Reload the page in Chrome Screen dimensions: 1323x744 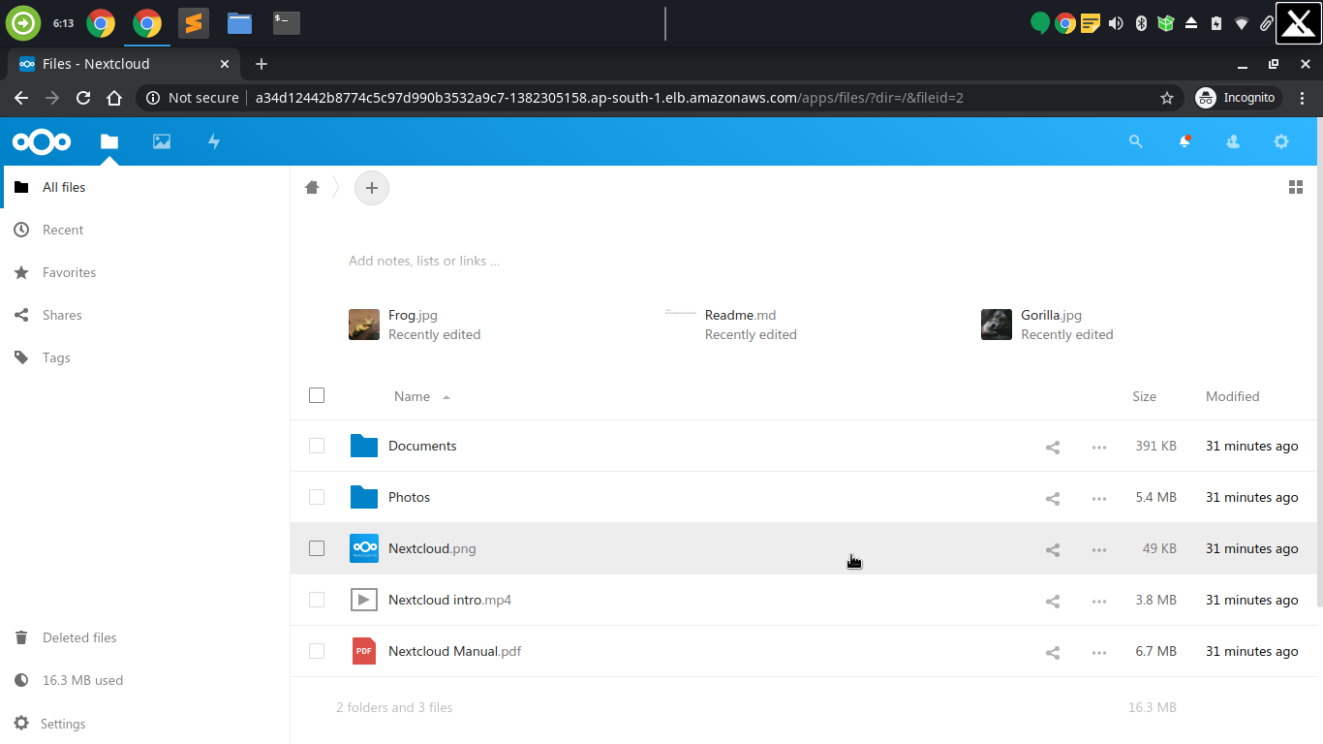click(x=83, y=98)
